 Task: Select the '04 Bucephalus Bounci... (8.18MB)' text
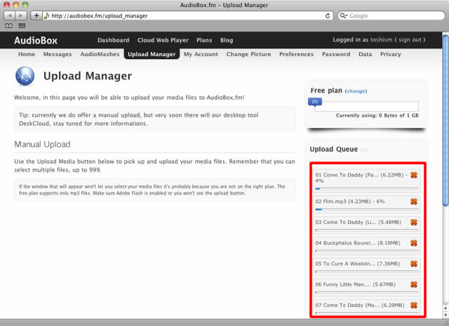[358, 243]
